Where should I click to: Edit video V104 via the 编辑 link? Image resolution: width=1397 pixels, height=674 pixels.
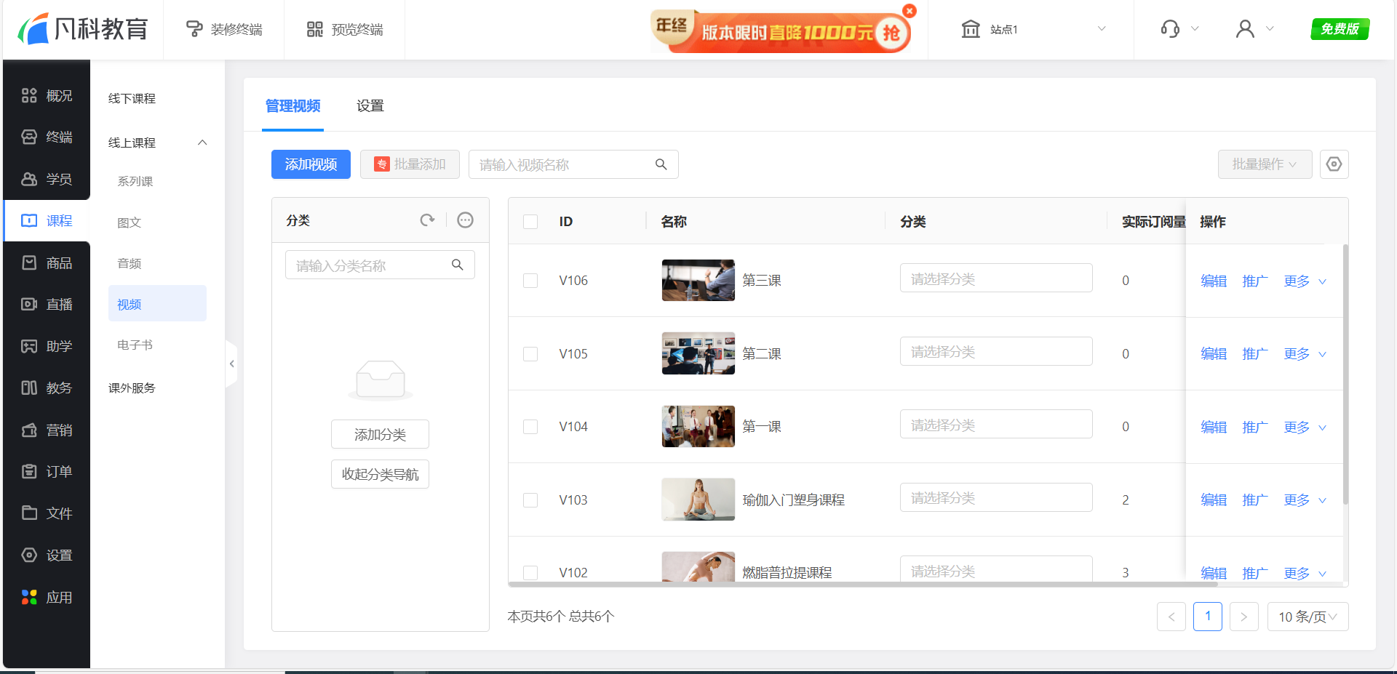pyautogui.click(x=1213, y=428)
